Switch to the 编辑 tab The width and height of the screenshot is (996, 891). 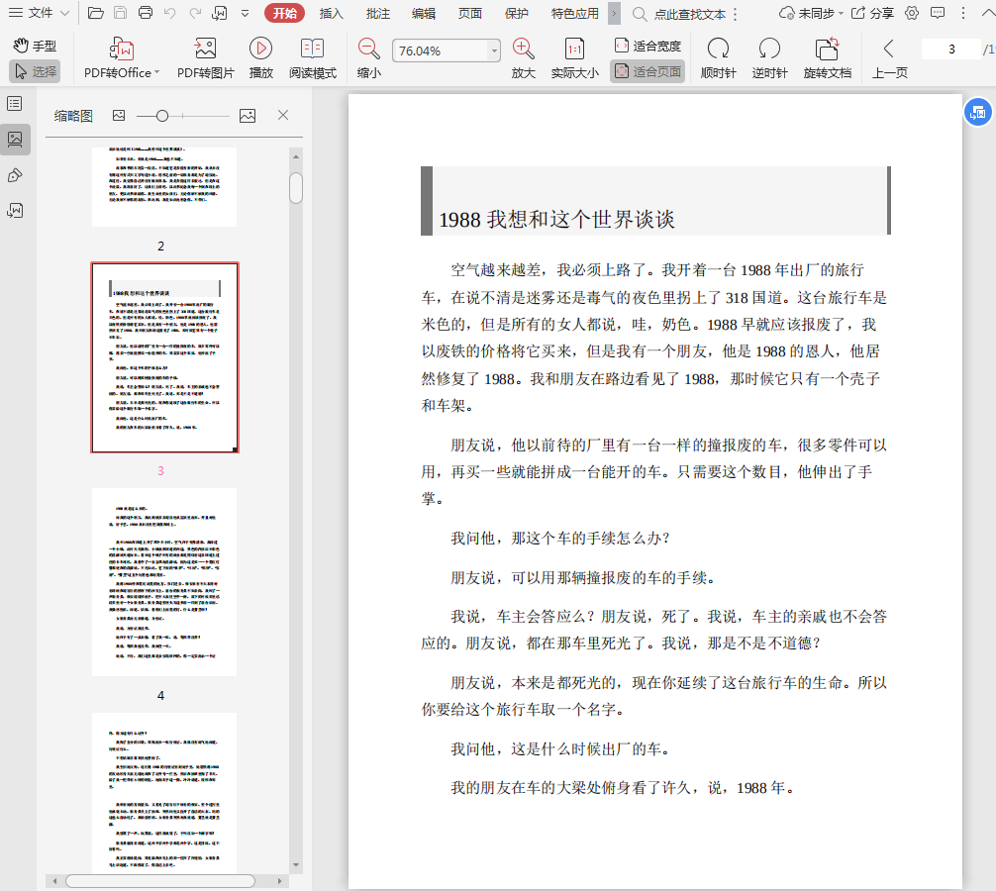pos(424,13)
